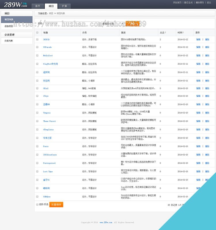Sort the list by 时间 column arrows
This screenshot has width=216, height=230.
click(183, 32)
